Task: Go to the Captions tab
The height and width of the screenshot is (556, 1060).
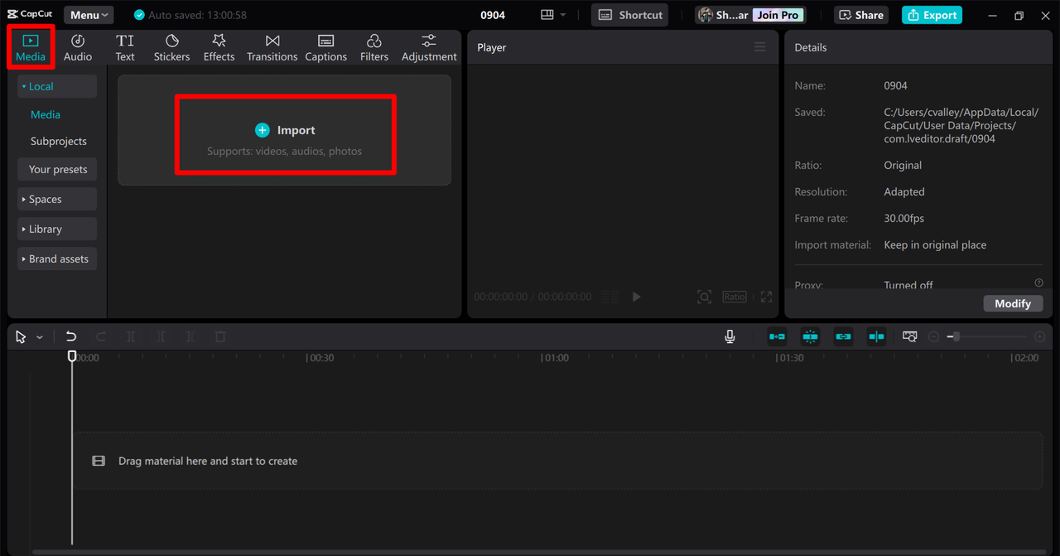Action: pos(325,47)
